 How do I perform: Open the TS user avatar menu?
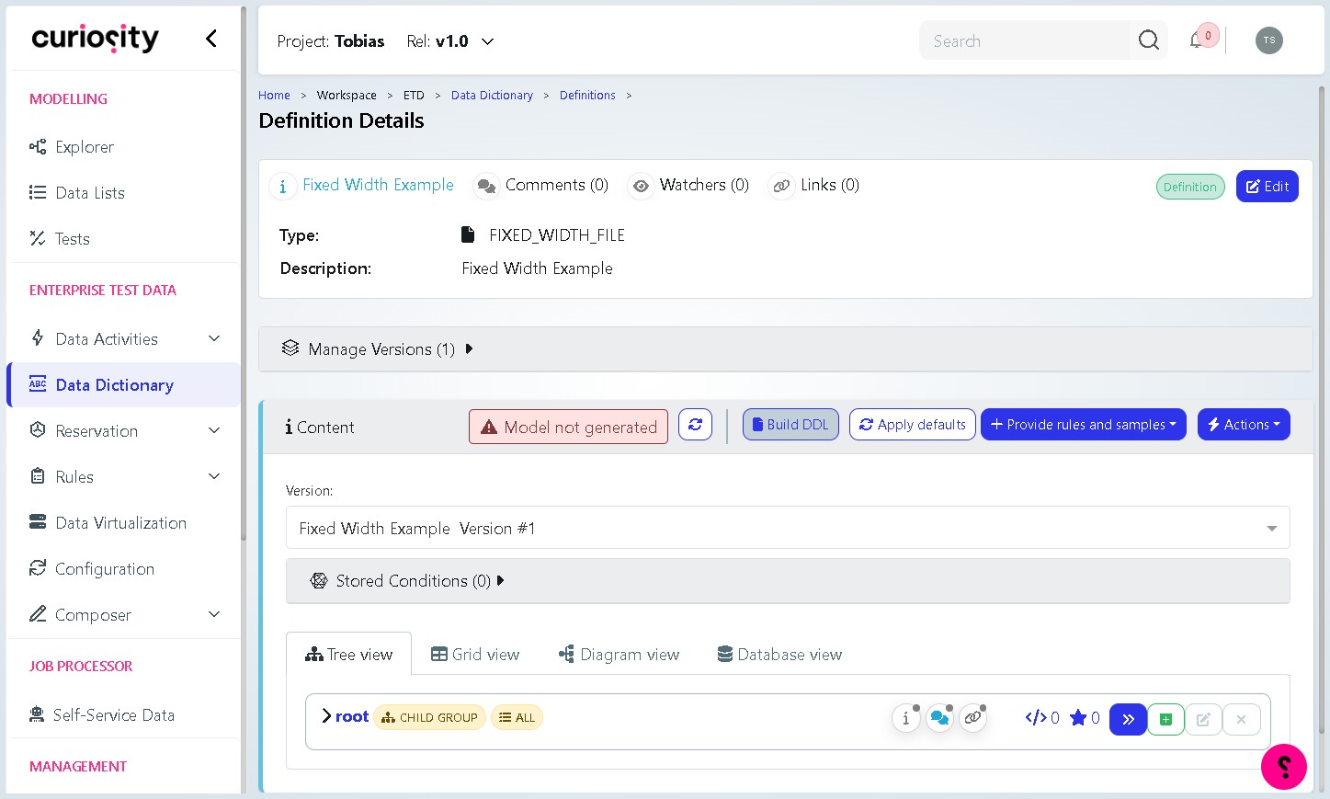1268,40
